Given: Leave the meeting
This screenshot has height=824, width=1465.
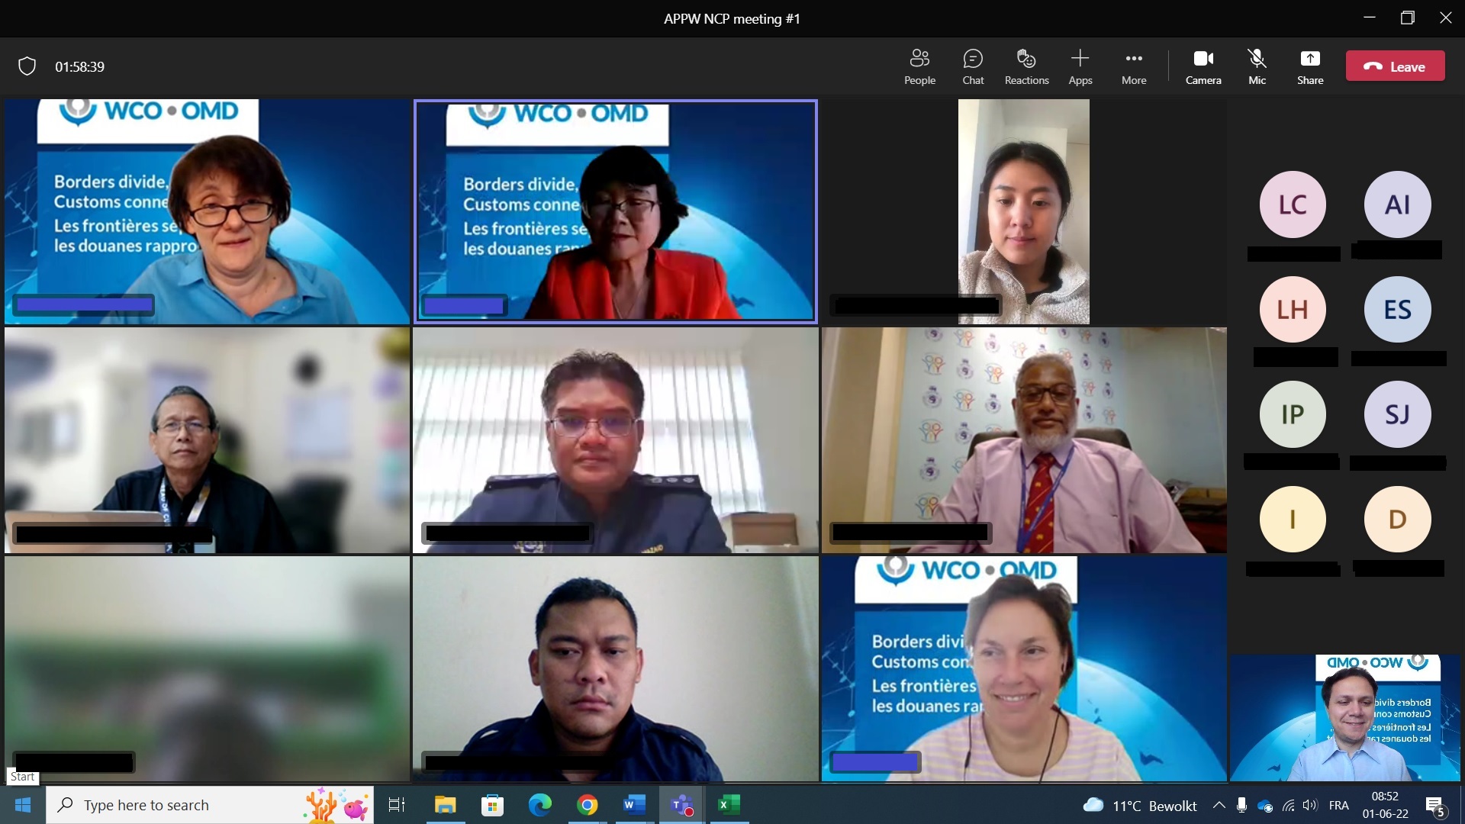Looking at the screenshot, I should point(1395,66).
